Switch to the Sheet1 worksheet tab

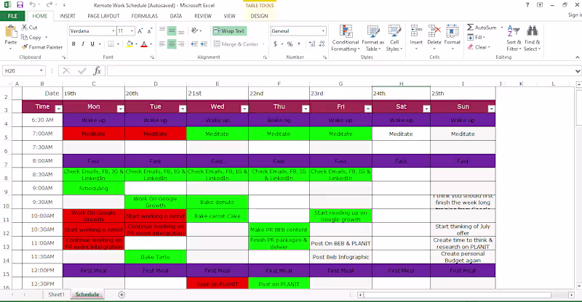pyautogui.click(x=57, y=294)
